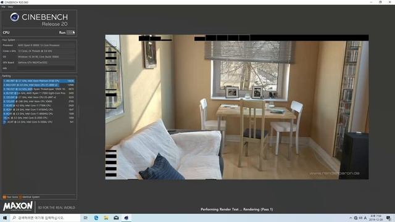
Task: Click the Cinebench taskbar icon
Action: click(126, 218)
